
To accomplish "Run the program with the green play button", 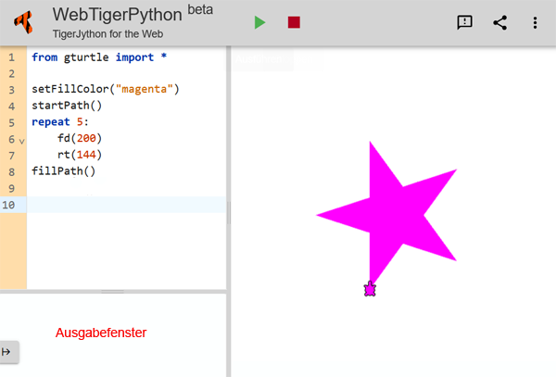I will (x=260, y=22).
